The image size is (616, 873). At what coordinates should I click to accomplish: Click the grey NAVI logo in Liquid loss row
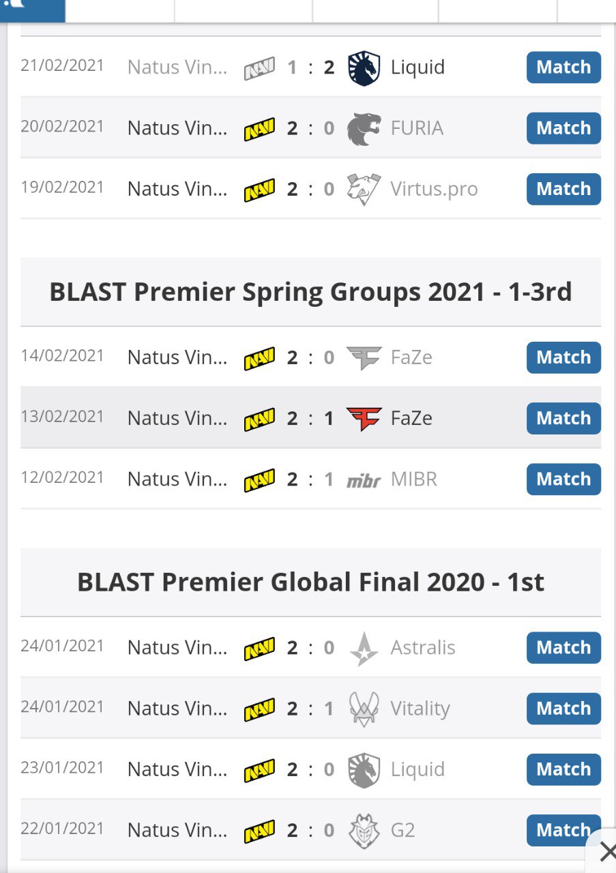pyautogui.click(x=259, y=68)
